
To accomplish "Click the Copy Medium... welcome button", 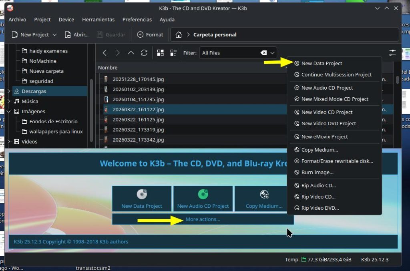I will click(264, 199).
